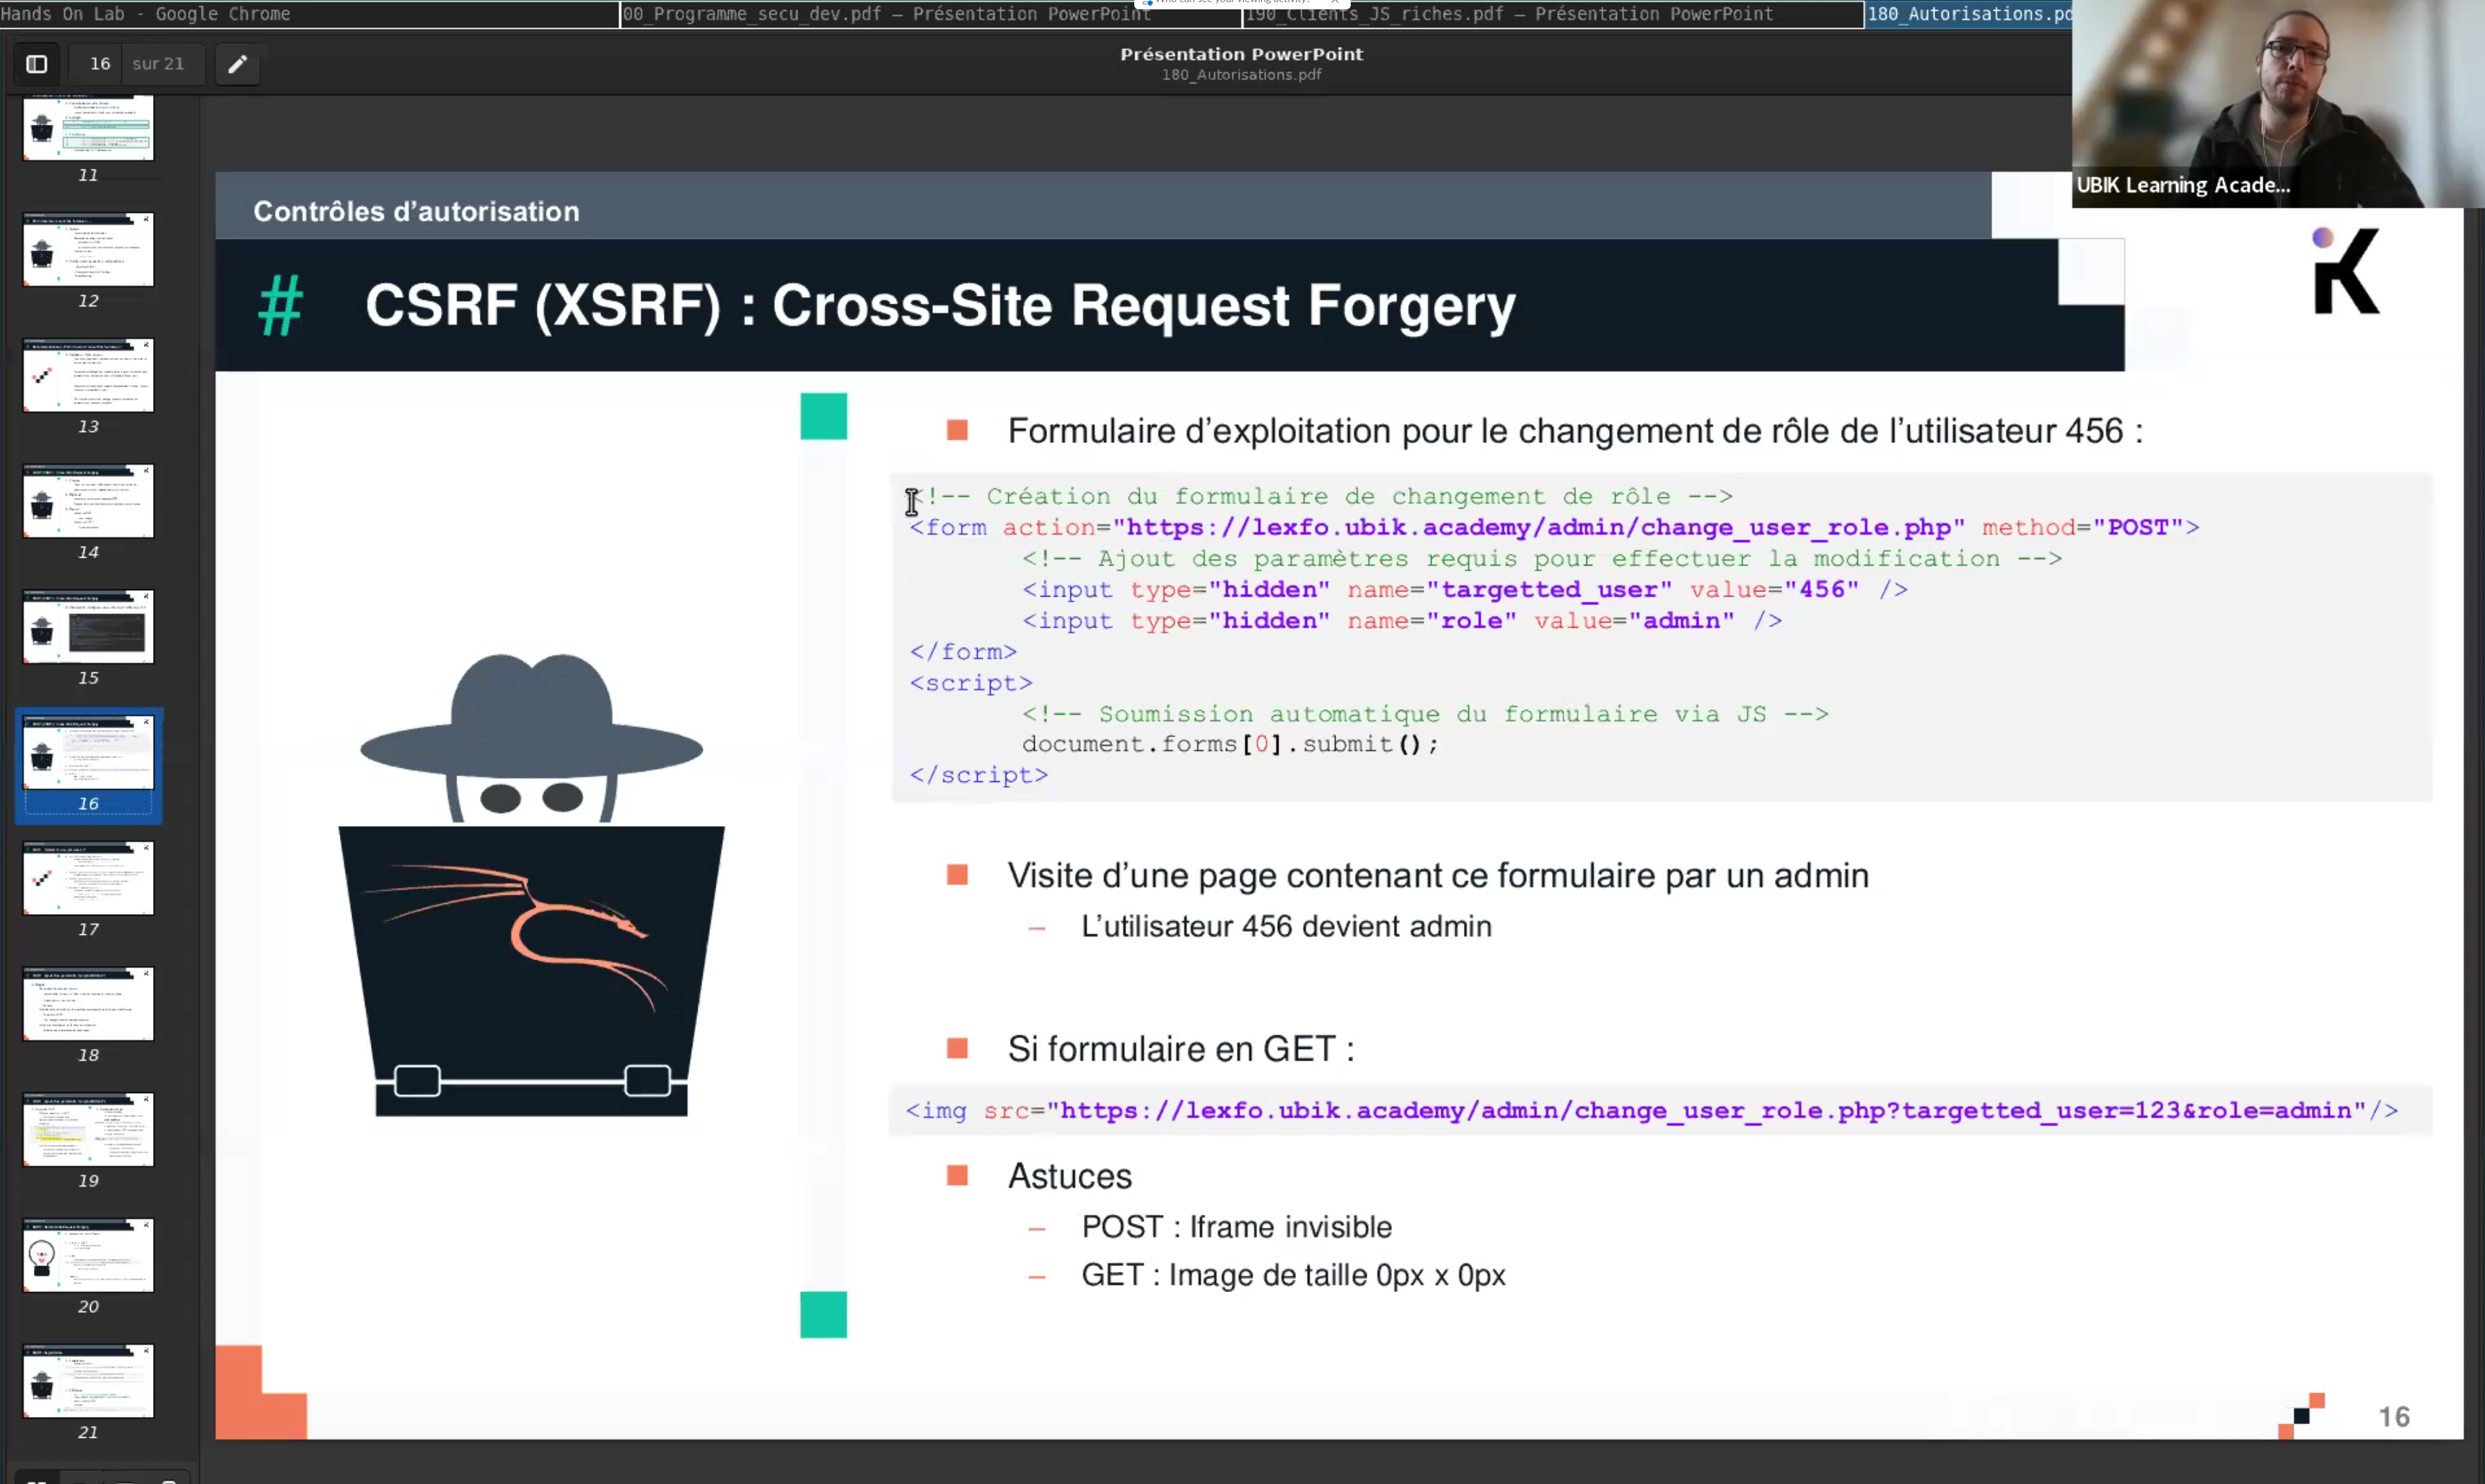Jump to page 13 thumbnail
Image resolution: width=2485 pixels, height=1484 pixels.
[x=88, y=375]
